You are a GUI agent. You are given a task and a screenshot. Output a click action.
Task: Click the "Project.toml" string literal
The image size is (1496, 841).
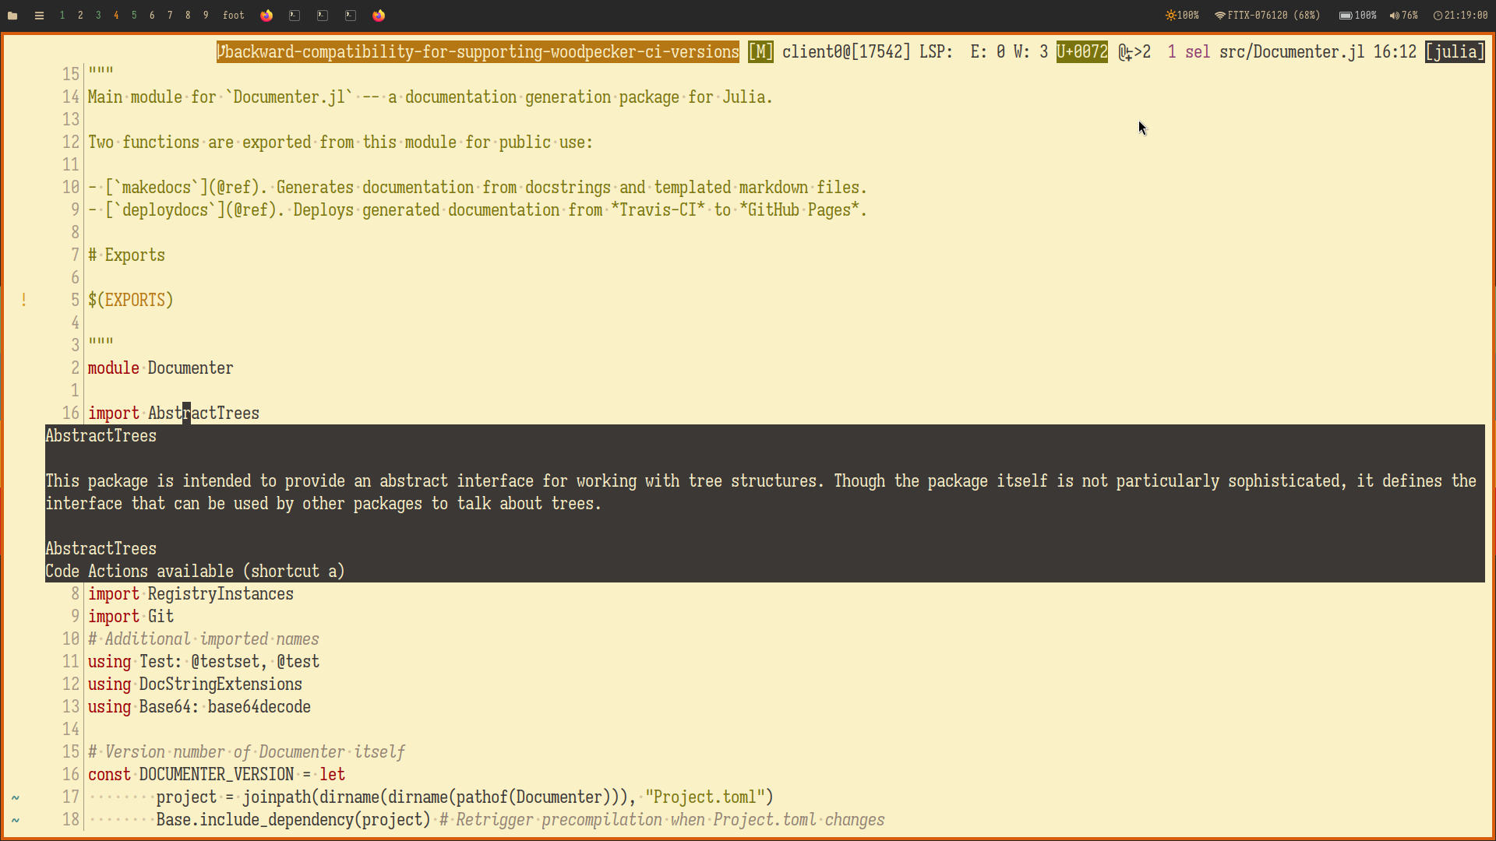tap(704, 797)
